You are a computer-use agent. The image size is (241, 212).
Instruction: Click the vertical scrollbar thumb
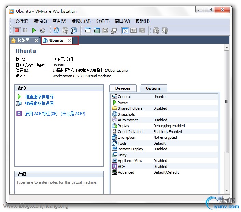click(227, 102)
